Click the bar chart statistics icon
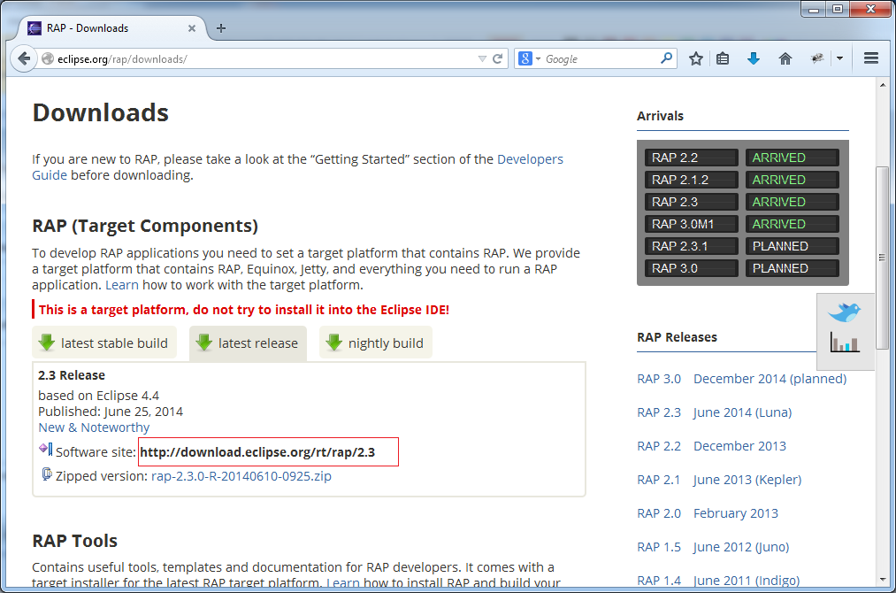The width and height of the screenshot is (896, 593). click(x=845, y=343)
